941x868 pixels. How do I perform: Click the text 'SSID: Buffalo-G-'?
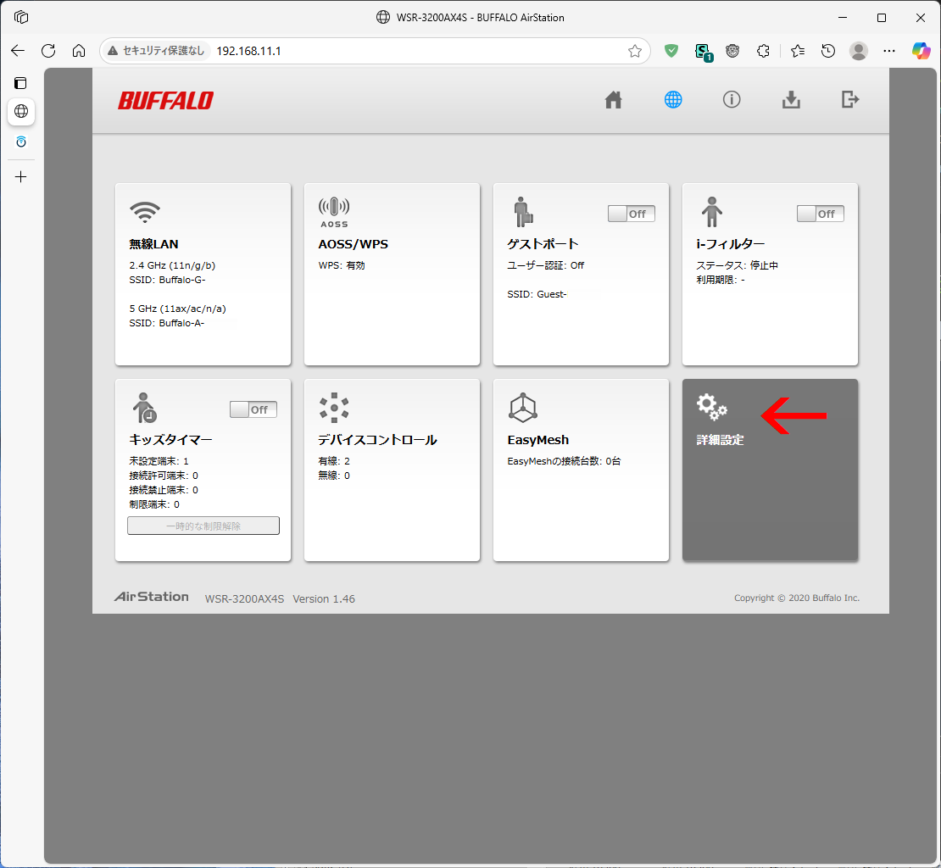coord(168,280)
